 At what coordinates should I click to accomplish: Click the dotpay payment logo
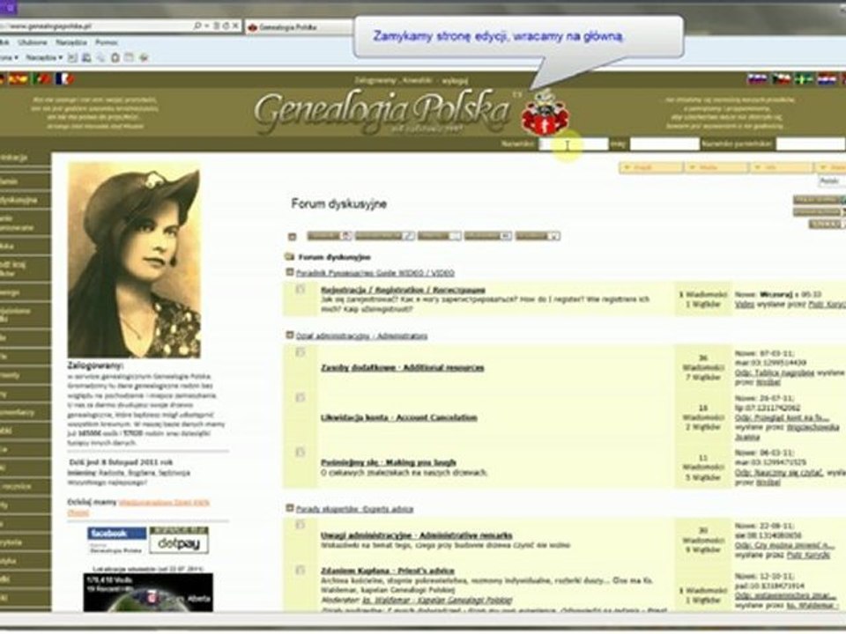179,540
